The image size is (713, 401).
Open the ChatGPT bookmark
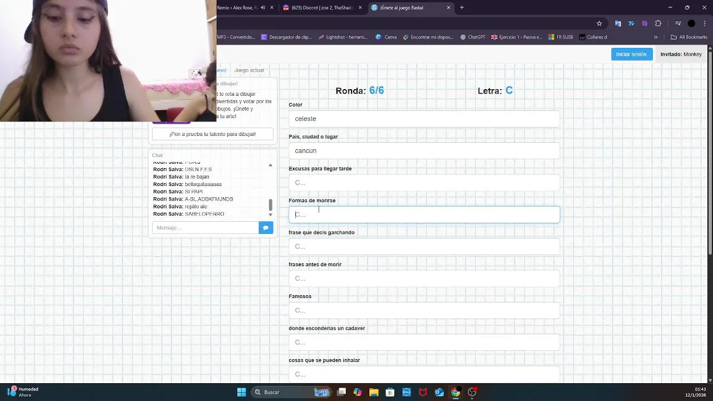pos(472,37)
